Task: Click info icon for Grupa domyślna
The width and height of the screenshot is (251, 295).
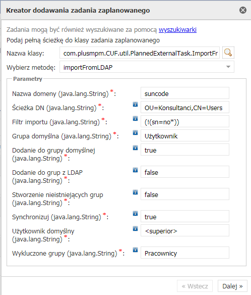Action: tap(136, 133)
